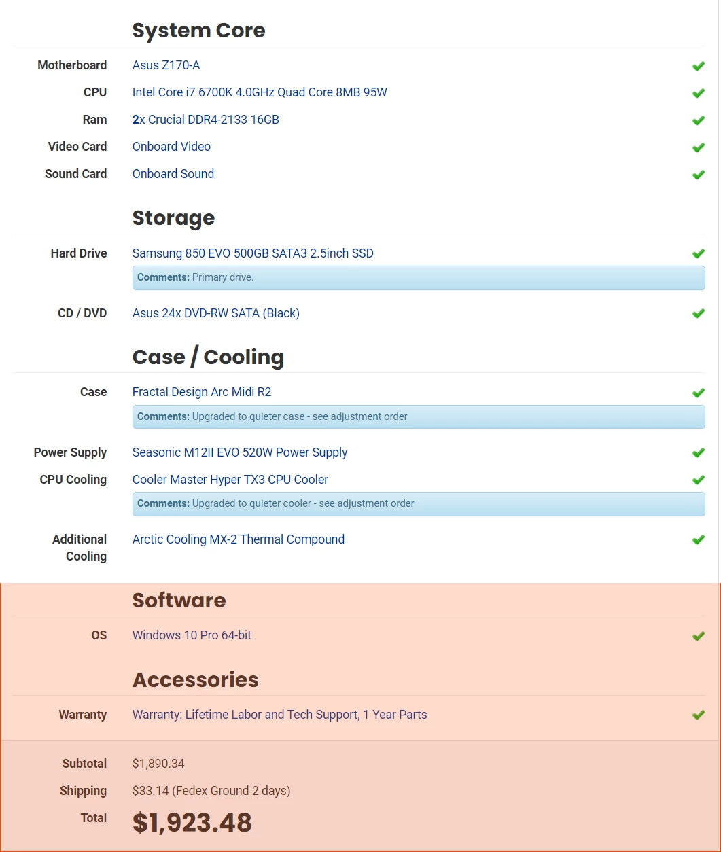Click the green checkmark in the Power Supply row
The image size is (721, 852).
[698, 452]
